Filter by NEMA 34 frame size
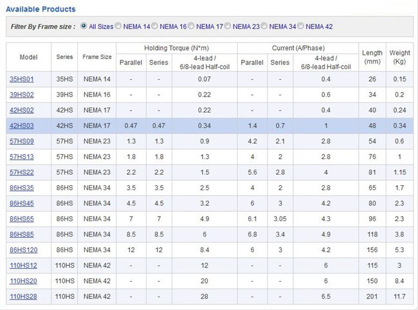The image size is (418, 310). (x=264, y=26)
